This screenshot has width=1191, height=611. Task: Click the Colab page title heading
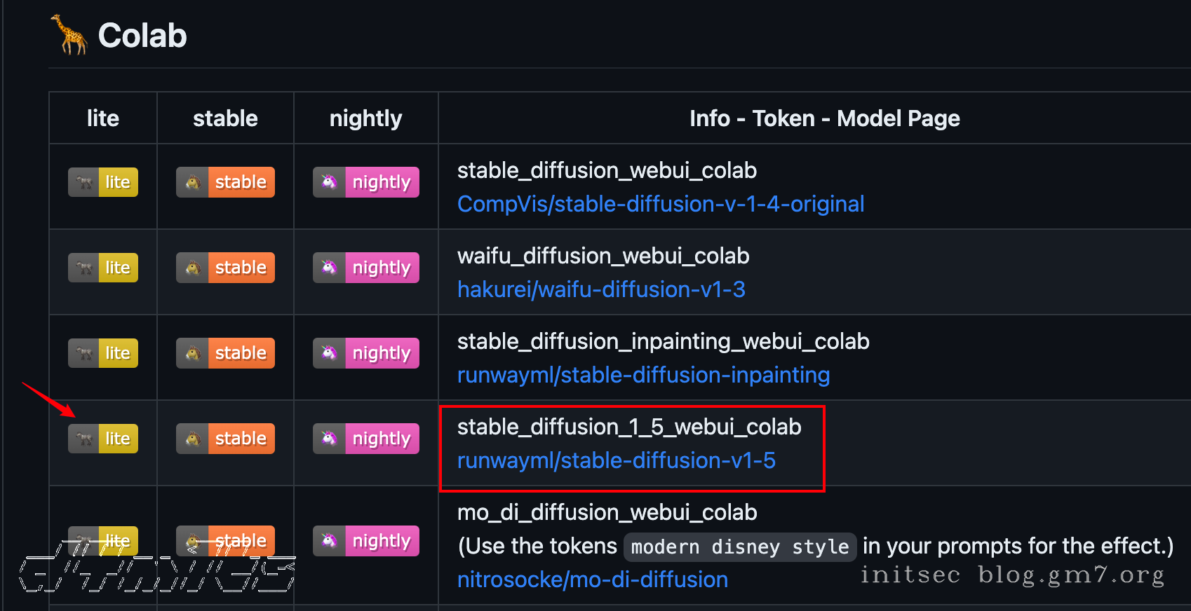[x=142, y=35]
